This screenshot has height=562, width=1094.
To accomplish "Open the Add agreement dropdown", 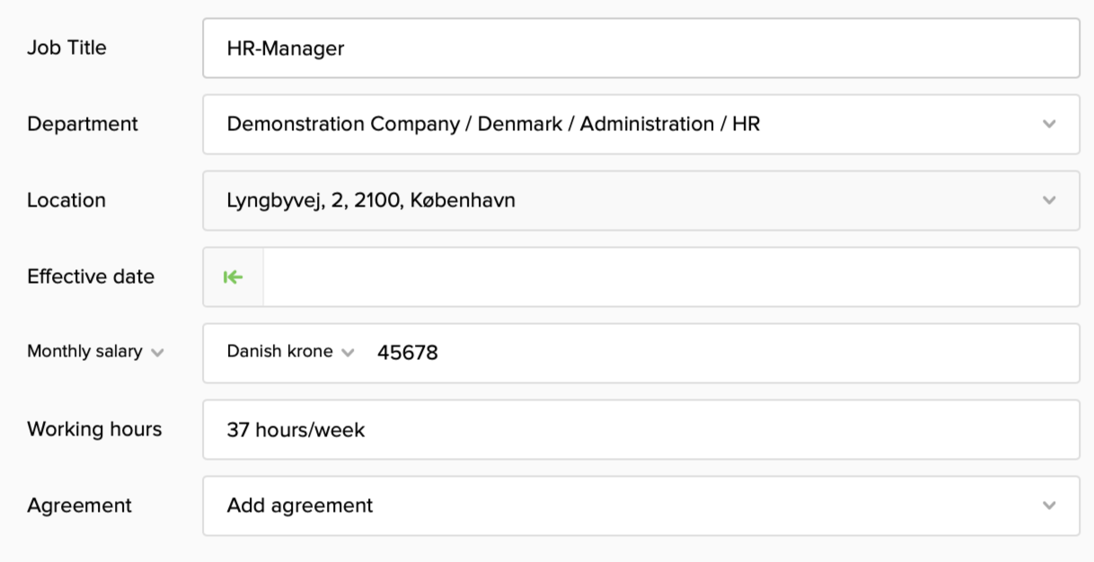I will pyautogui.click(x=629, y=505).
